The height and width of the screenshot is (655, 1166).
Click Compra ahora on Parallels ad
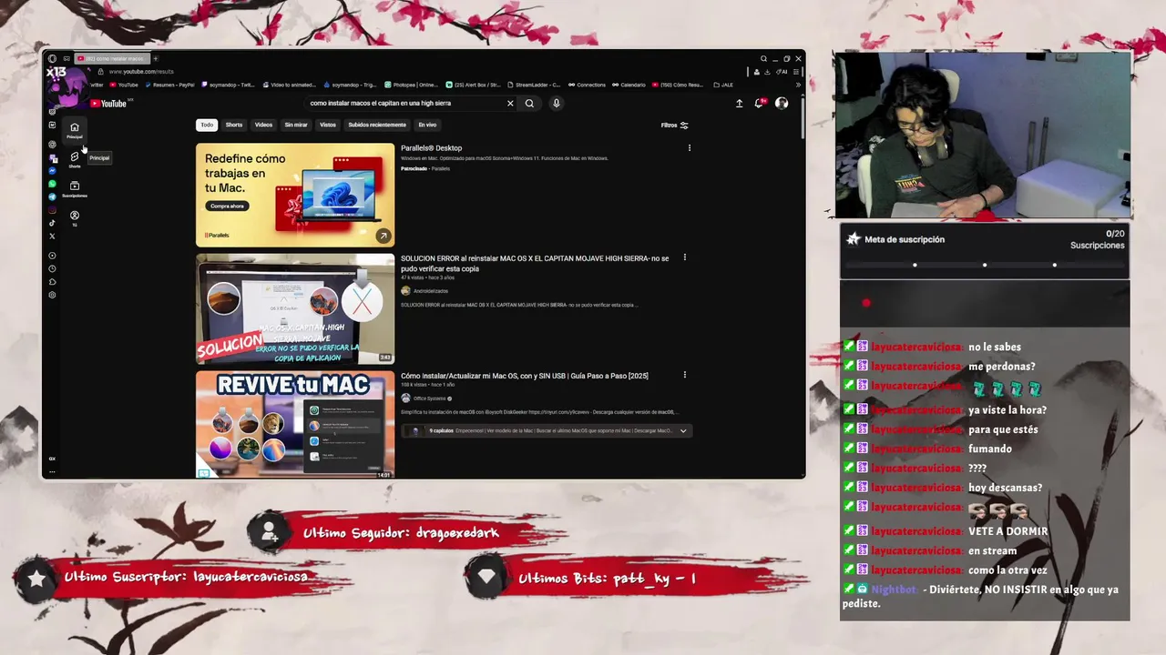pos(227,207)
